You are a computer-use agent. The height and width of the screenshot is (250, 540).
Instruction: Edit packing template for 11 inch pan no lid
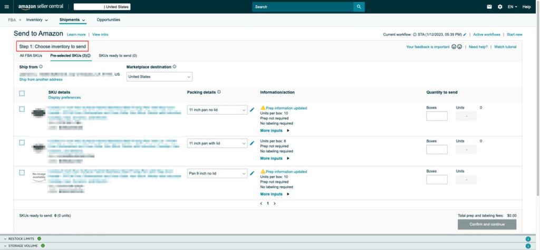[x=252, y=110]
